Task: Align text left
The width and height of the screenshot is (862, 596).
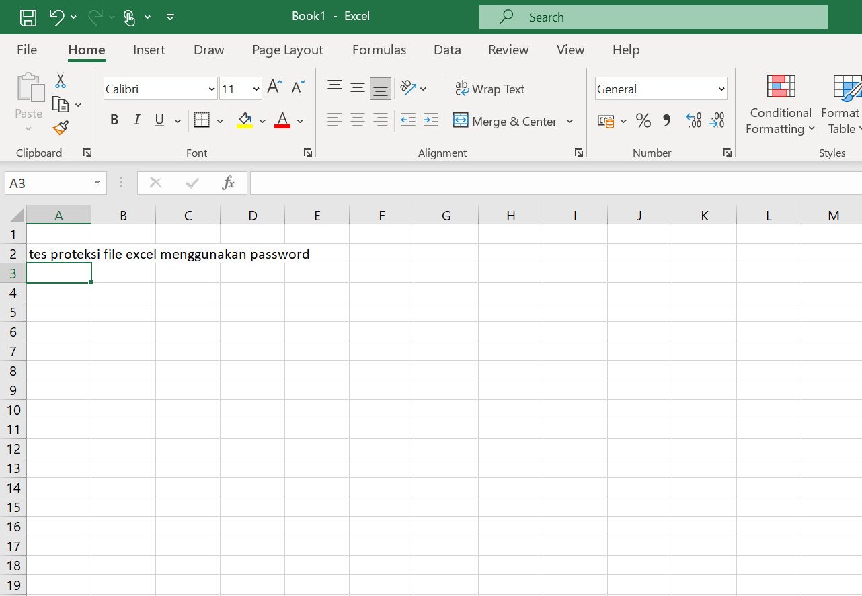Action: (x=335, y=120)
